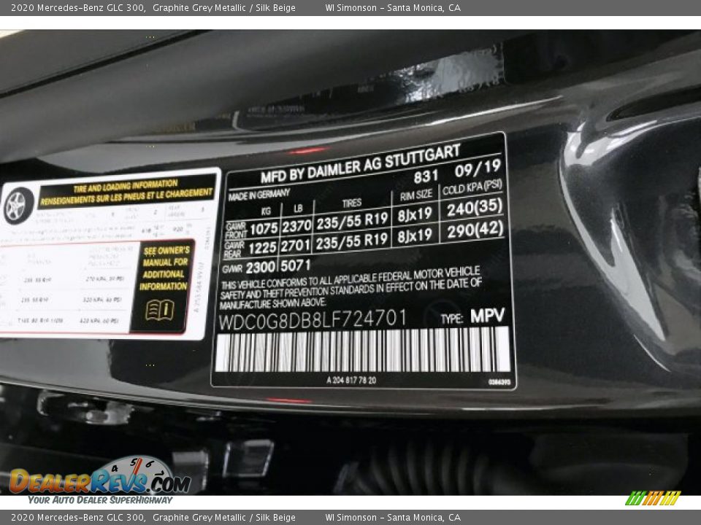Click the colored stripes icon at bottom right

coord(652,498)
